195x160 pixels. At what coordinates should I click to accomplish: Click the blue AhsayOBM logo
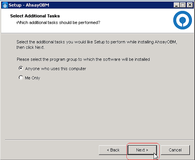(183, 20)
